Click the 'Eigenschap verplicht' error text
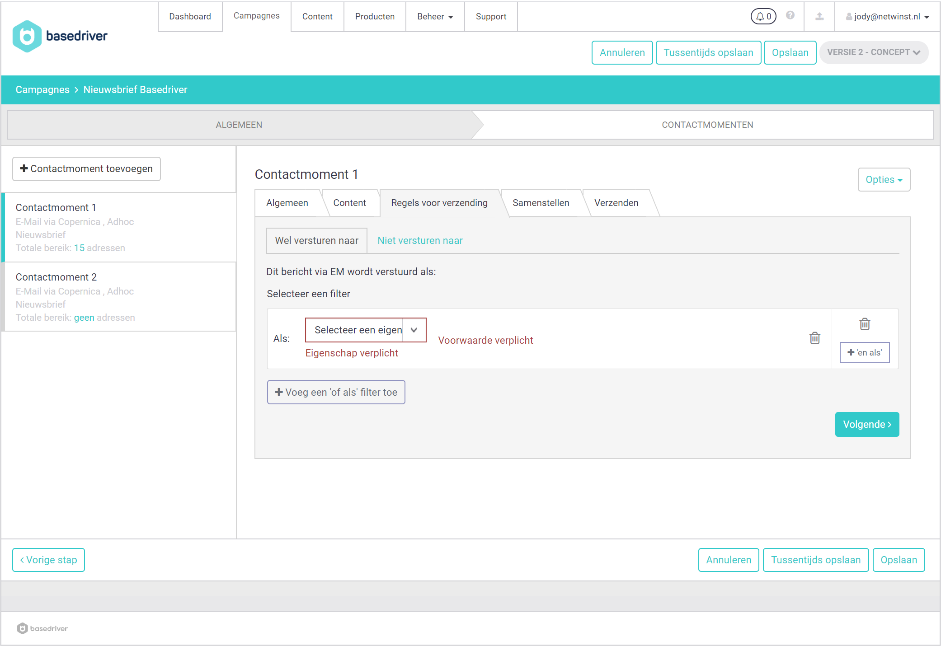This screenshot has height=646, width=941. click(352, 353)
